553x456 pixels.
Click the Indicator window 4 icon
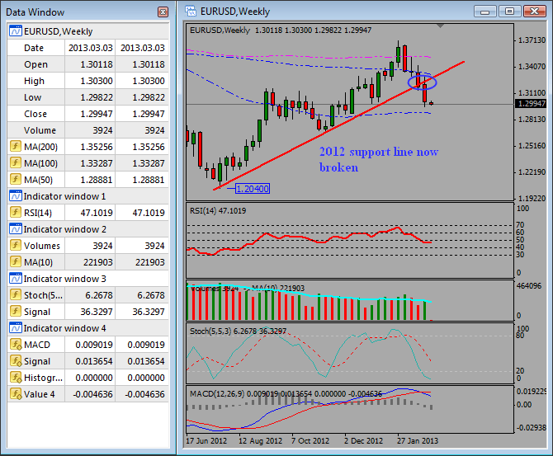coord(16,328)
